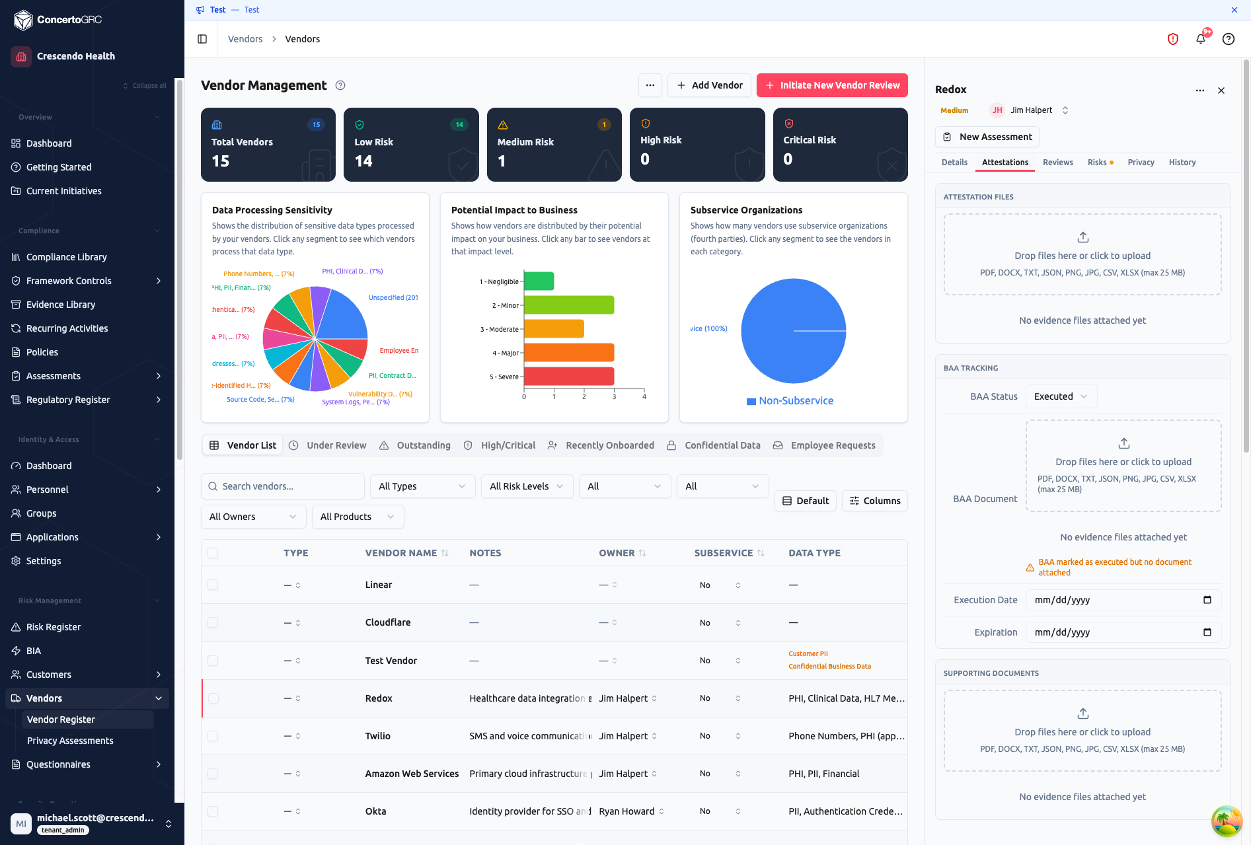Close the Redox detail panel

click(1221, 91)
